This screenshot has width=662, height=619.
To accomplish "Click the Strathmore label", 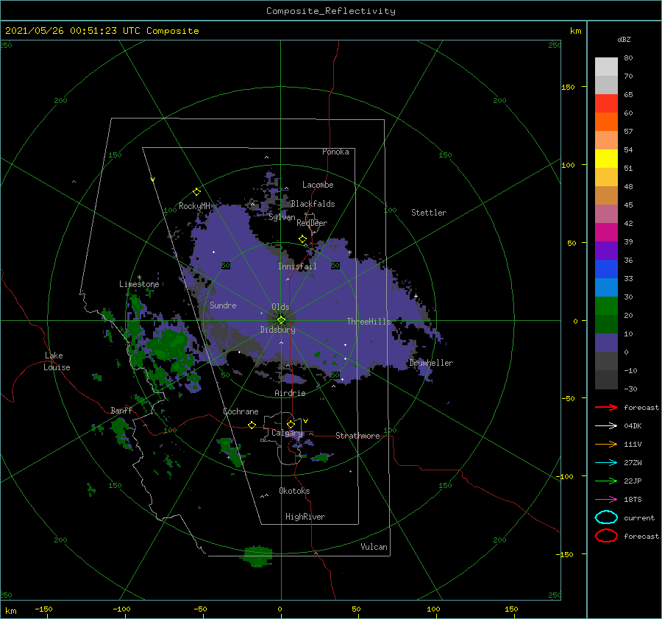I will (357, 436).
